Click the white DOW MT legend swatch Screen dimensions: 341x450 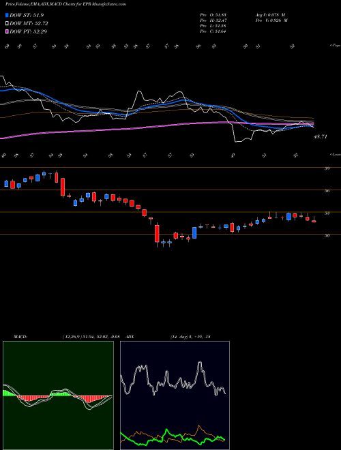click(7, 23)
